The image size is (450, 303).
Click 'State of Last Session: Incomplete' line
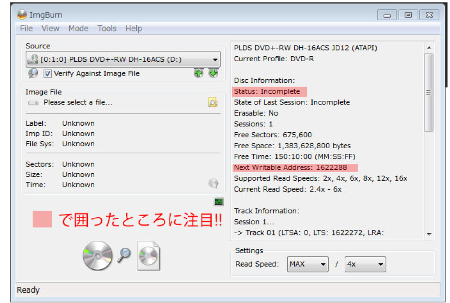point(292,102)
